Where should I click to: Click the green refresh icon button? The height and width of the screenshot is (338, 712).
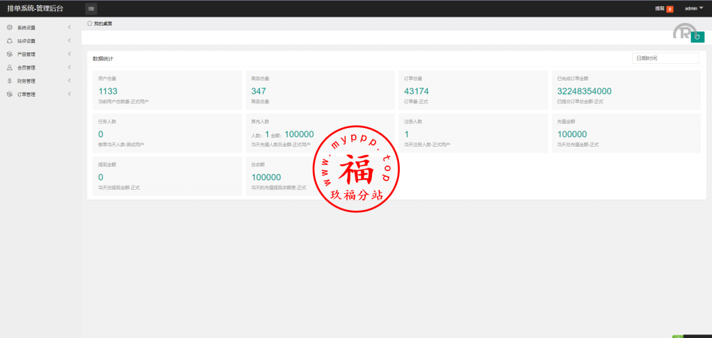pyautogui.click(x=697, y=37)
